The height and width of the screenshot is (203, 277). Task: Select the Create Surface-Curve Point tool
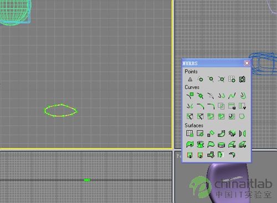click(242, 79)
